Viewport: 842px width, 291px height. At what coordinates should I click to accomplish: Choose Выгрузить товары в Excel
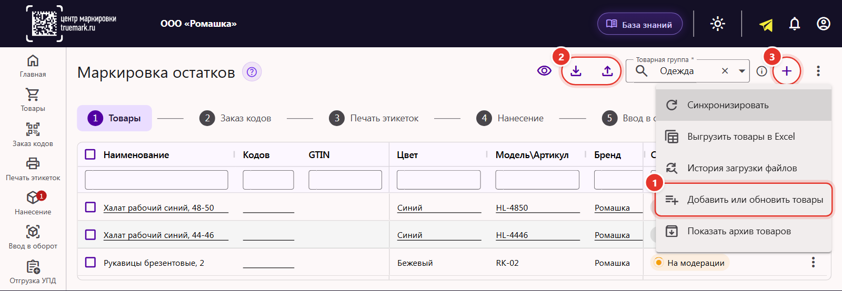tap(744, 137)
